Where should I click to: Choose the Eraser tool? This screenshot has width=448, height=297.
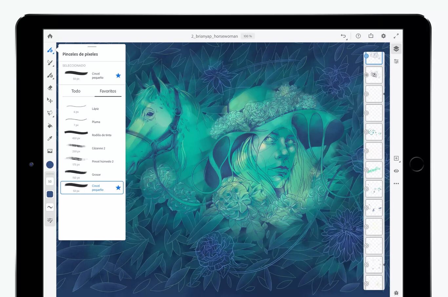(50, 88)
